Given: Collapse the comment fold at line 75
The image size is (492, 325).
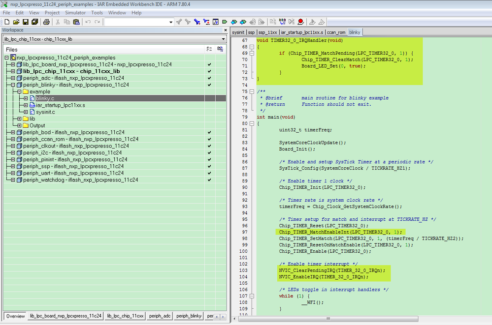Looking at the screenshot, I should pos(252,91).
